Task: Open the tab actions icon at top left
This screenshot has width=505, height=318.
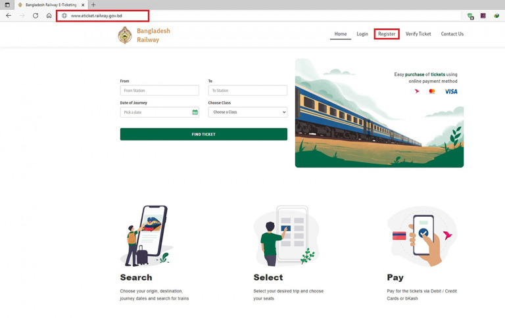Action: click(x=7, y=5)
